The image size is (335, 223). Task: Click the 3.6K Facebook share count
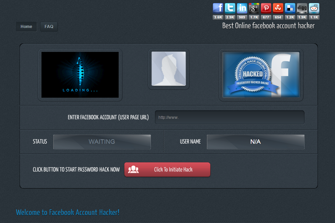coord(218,17)
